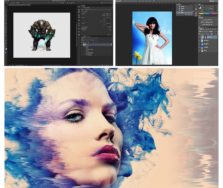Hide Layer 1 using its eye icon
This screenshot has width=223, height=188.
point(82,45)
